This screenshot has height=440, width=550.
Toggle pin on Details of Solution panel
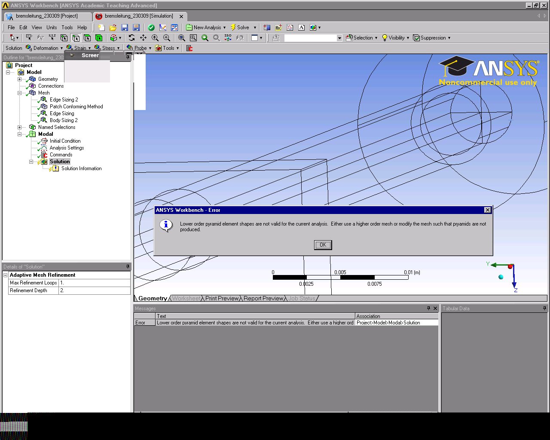(128, 266)
